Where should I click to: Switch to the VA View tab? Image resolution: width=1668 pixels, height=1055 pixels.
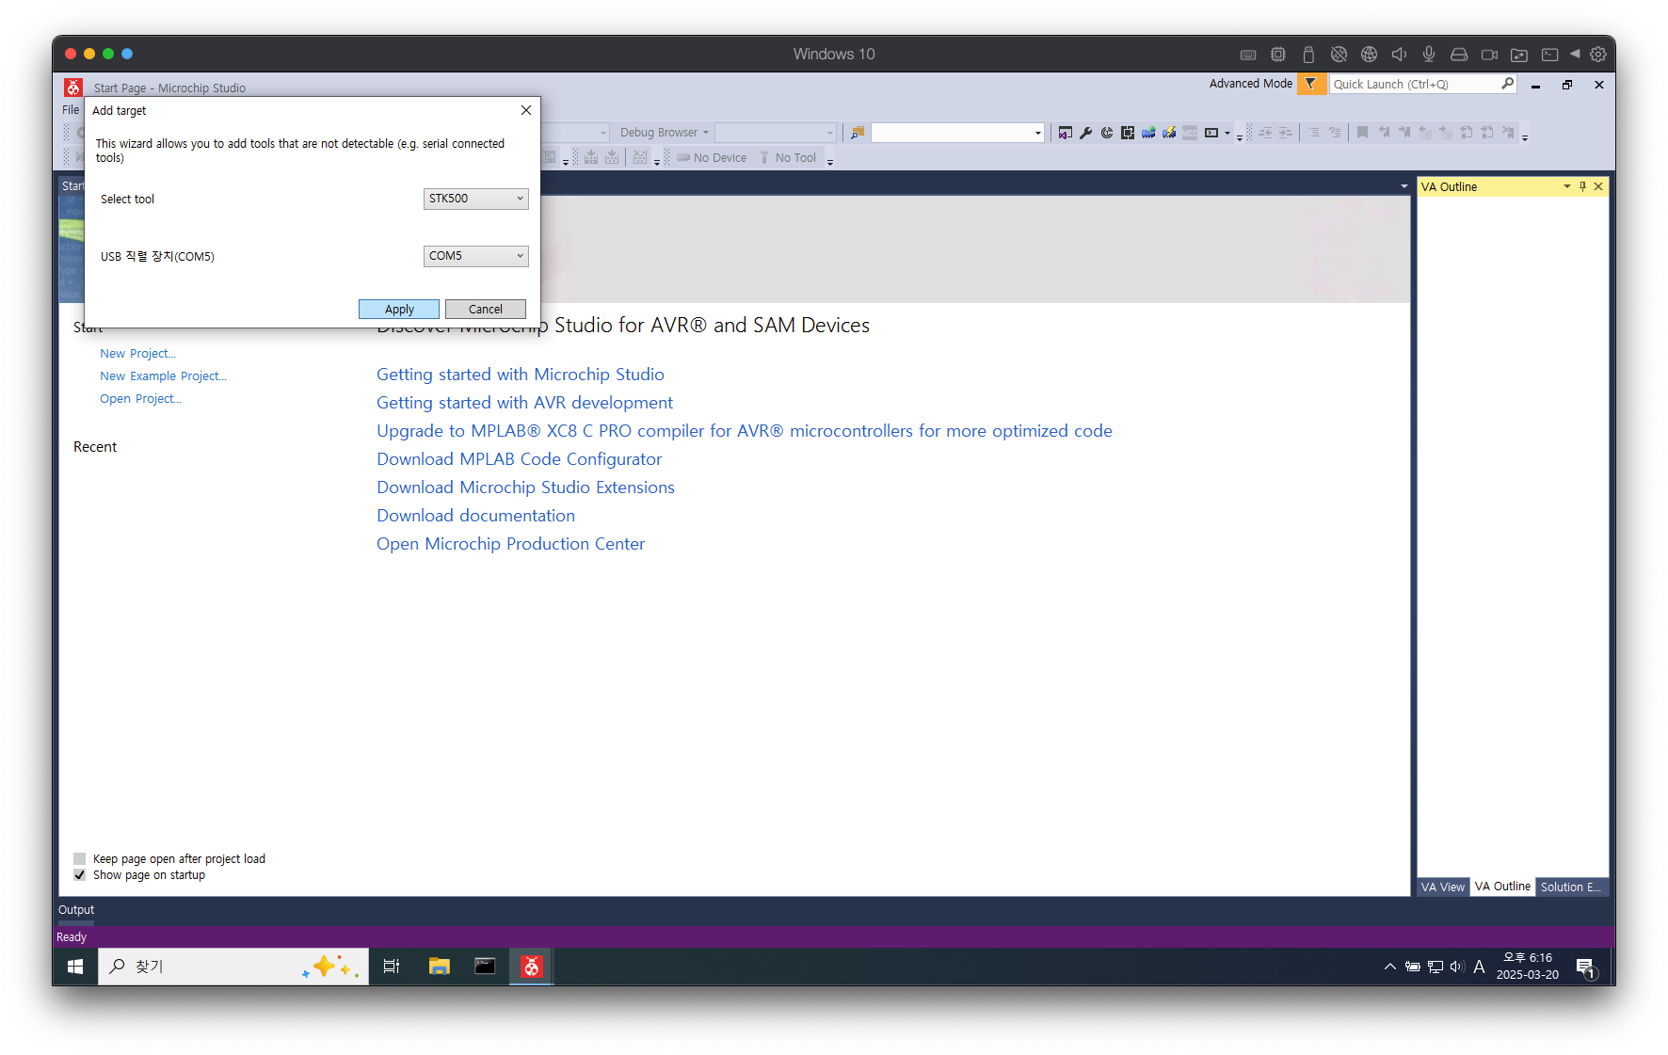1442,887
